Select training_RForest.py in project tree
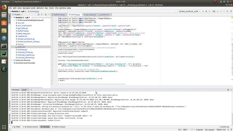This screenshot has width=233, height=131. click(26, 57)
